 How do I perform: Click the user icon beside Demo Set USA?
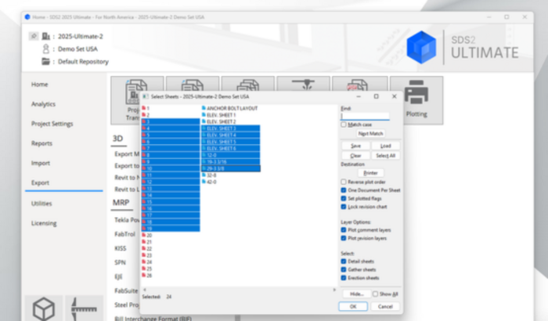pos(46,49)
